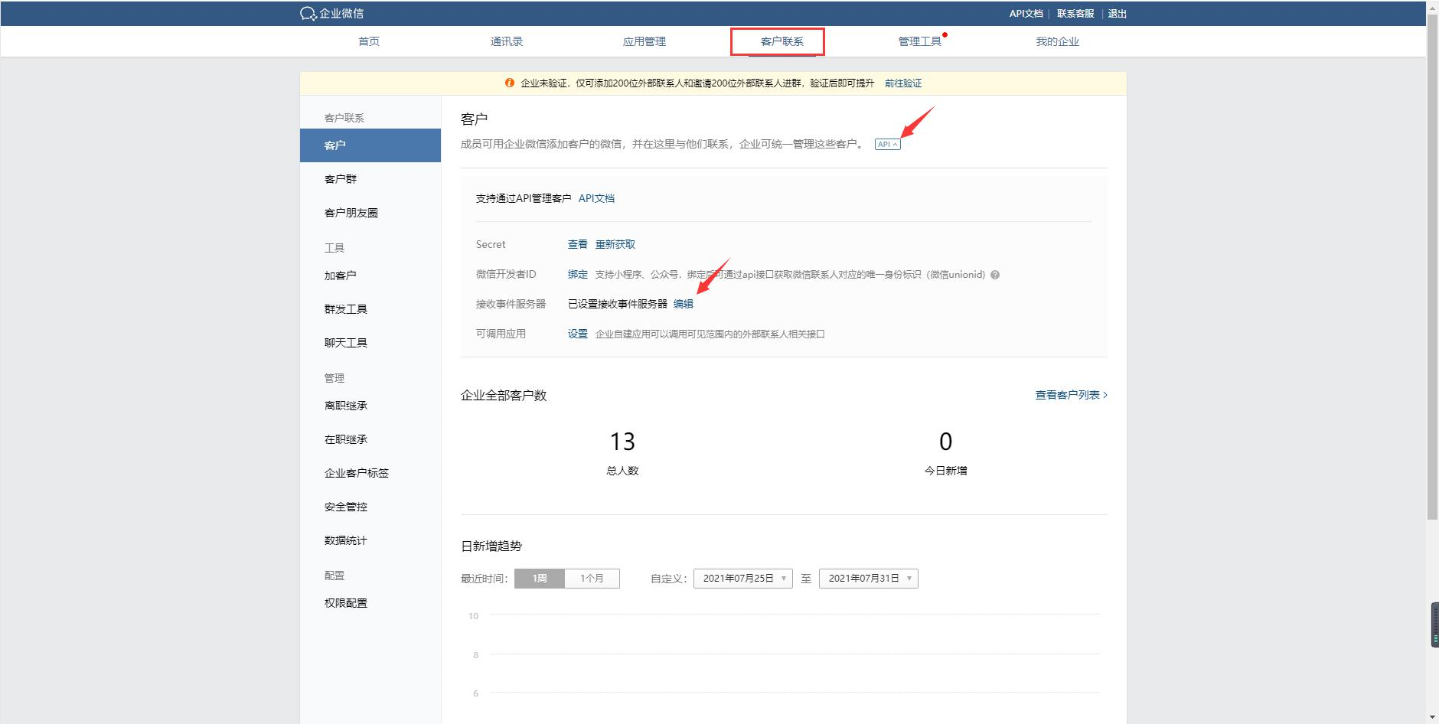Image resolution: width=1439 pixels, height=724 pixels.
Task: Click 编辑 for 接收事件服务器
Action: click(684, 304)
